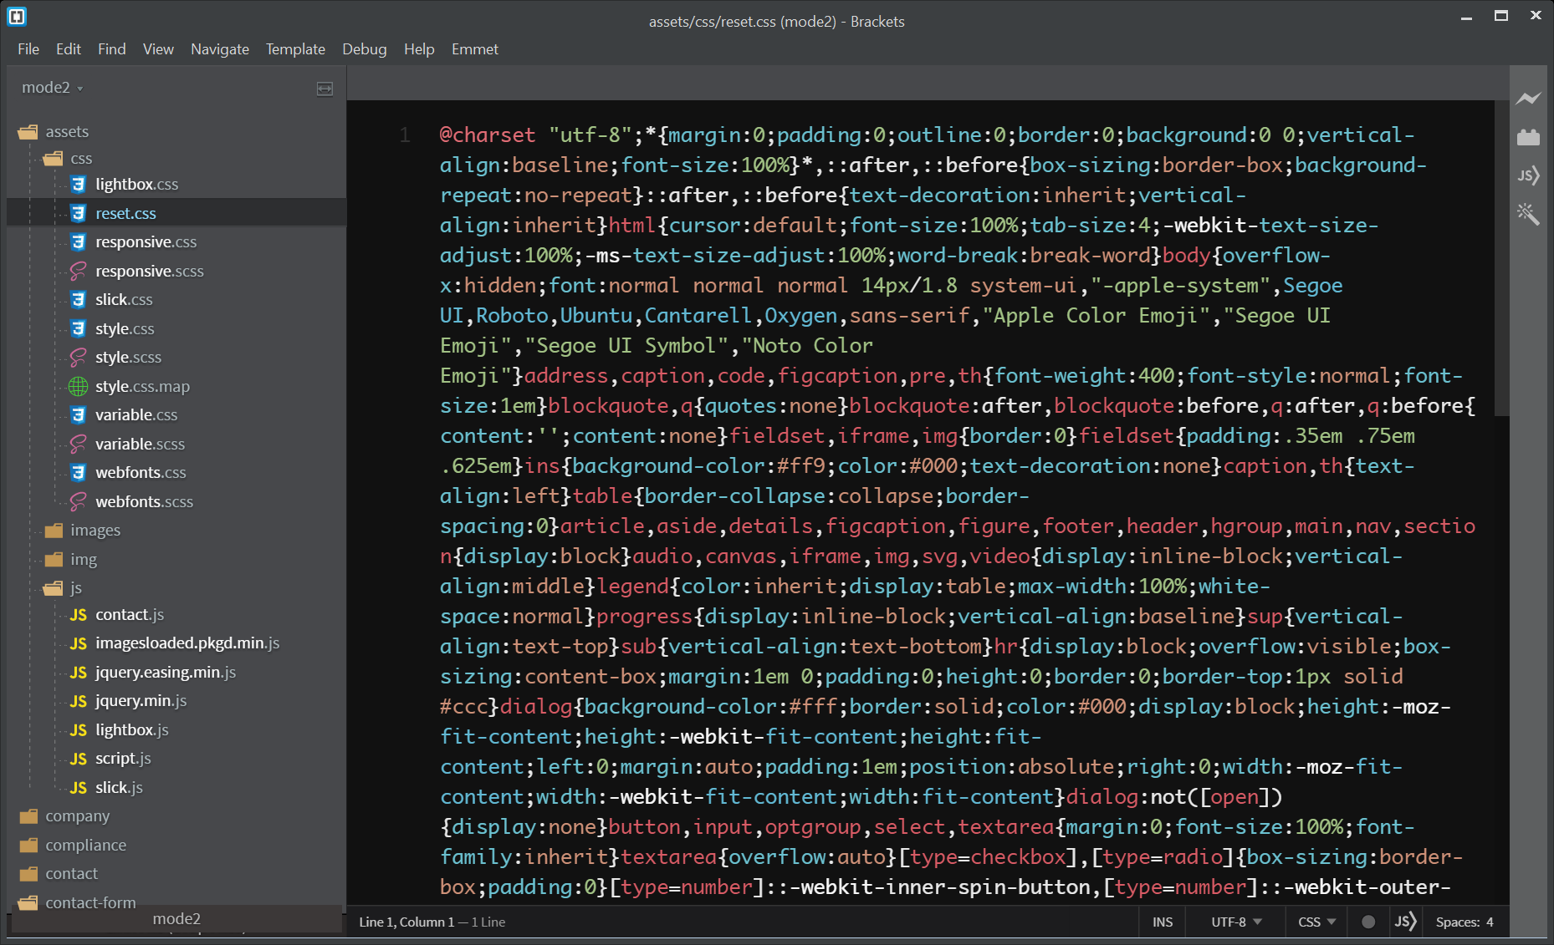This screenshot has height=945, width=1554.
Task: Click the magic wand beautify icon
Action: pyautogui.click(x=1528, y=214)
